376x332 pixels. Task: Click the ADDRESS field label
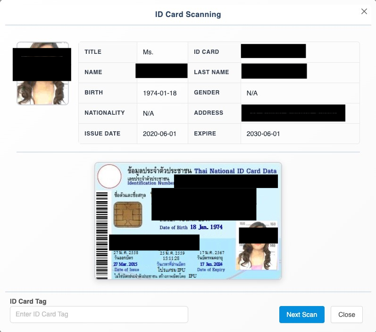point(209,113)
